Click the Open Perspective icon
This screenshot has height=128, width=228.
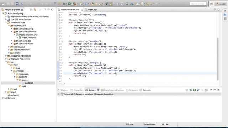pyautogui.click(x=211, y=4)
